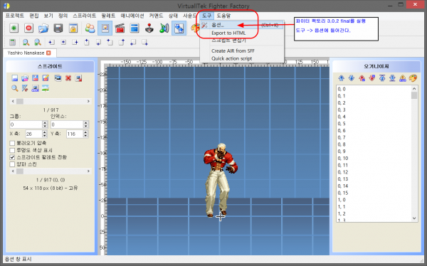The width and height of the screenshot is (427, 266).
Task: Select 옵션 in the 도구 menu
Action: [242, 25]
